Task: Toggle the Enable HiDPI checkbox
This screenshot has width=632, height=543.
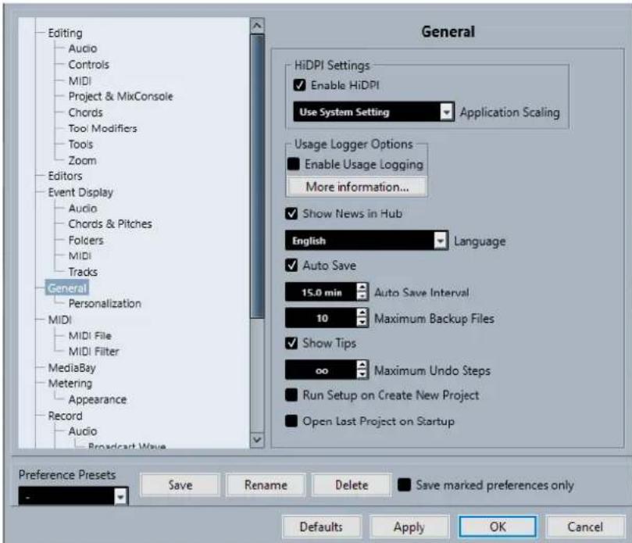Action: pyautogui.click(x=299, y=85)
